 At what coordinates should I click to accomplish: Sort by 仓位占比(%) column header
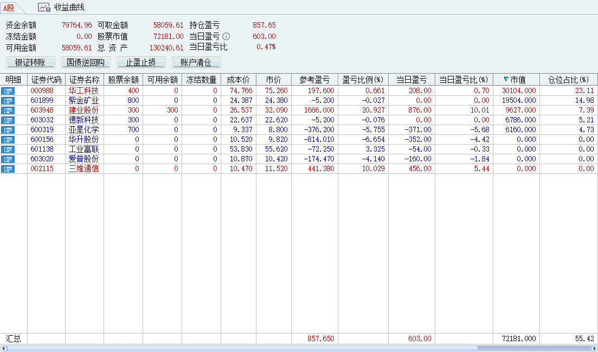pyautogui.click(x=569, y=80)
